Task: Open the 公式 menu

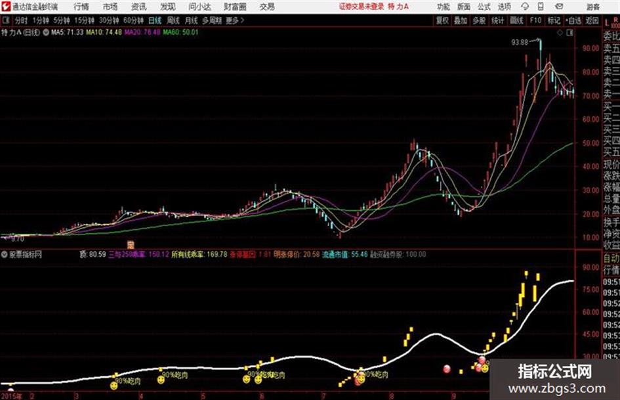Action: click(x=484, y=7)
